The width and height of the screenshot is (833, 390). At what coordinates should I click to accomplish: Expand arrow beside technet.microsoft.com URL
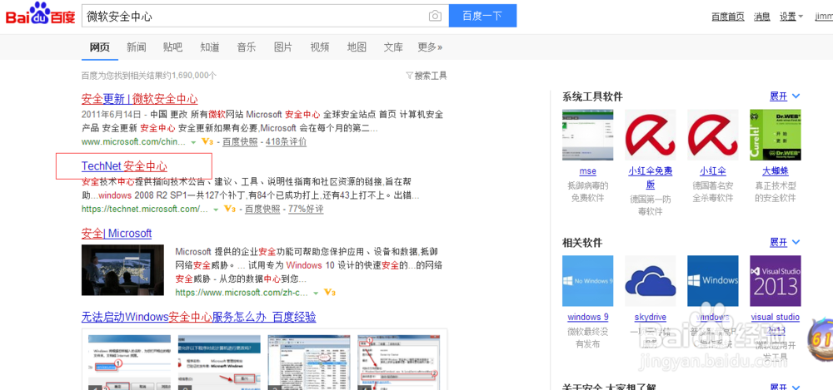coord(216,210)
